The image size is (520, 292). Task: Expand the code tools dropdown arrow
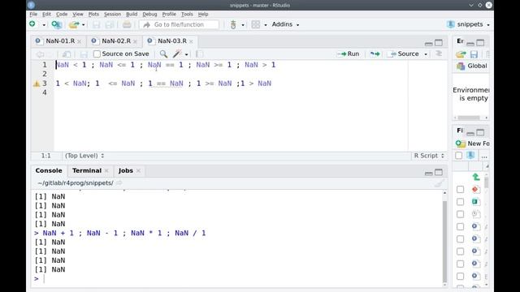point(186,54)
